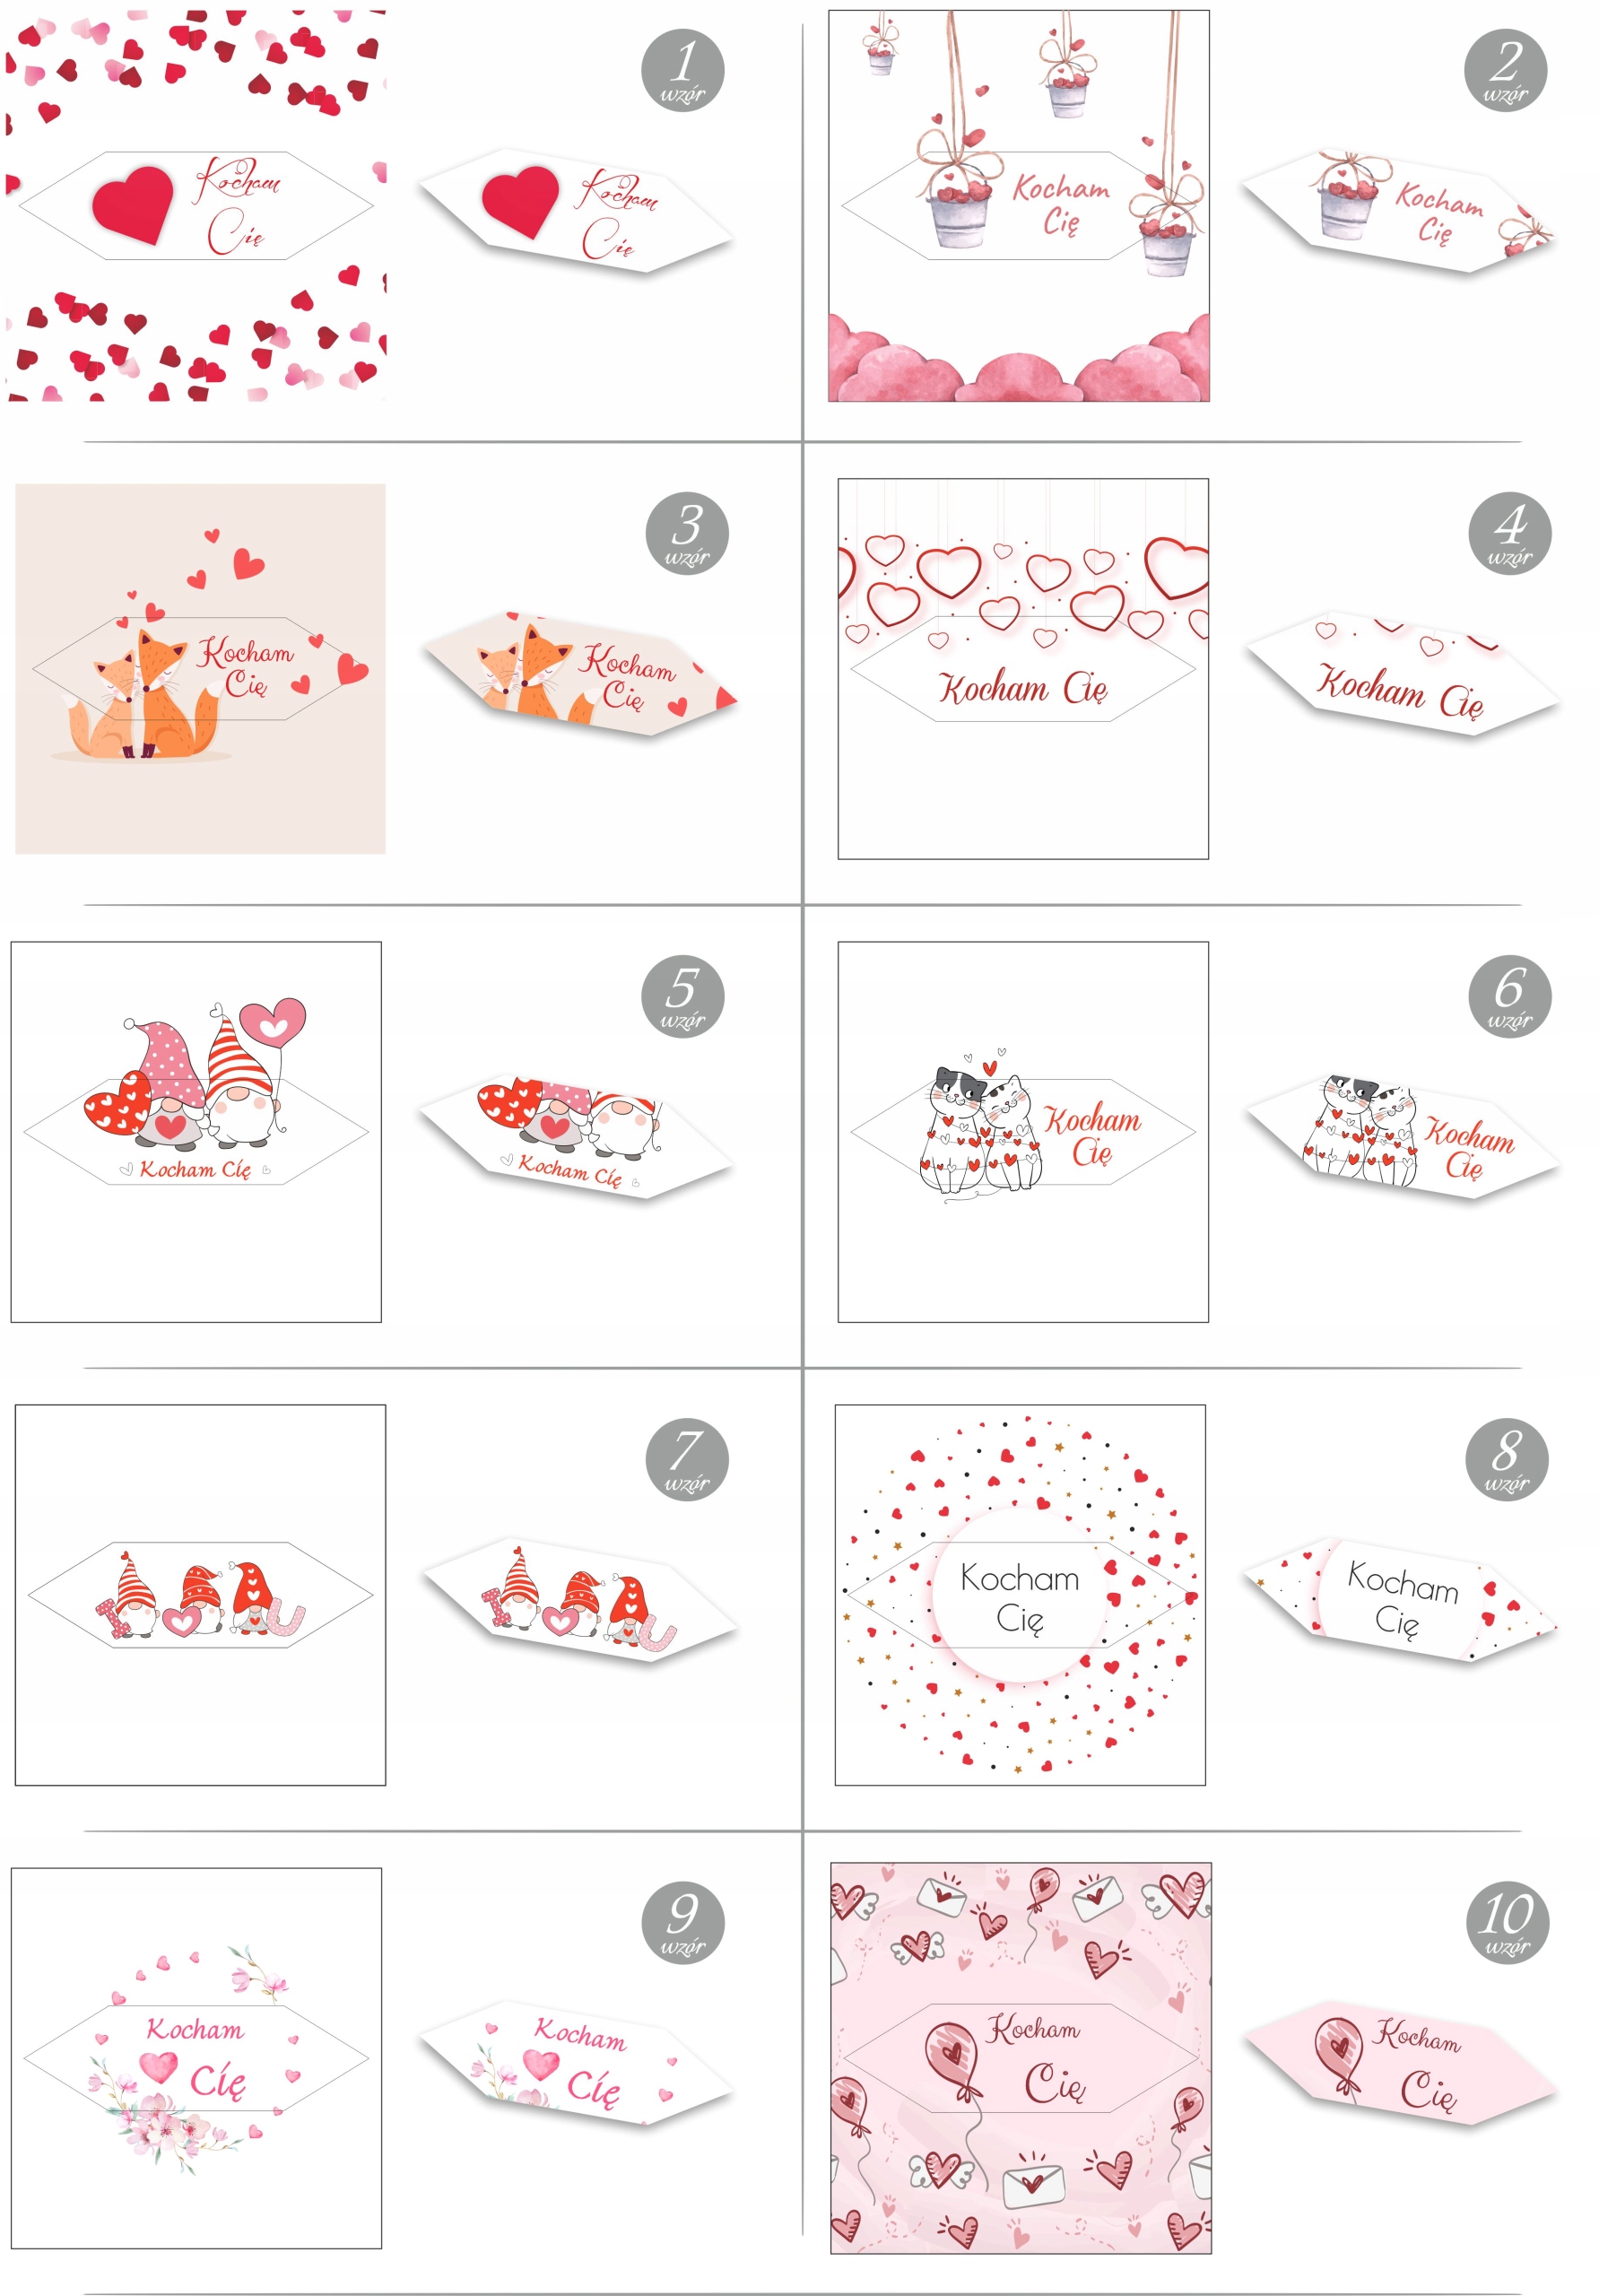The image size is (1599, 2296).
Task: Choose the wzór 7 badge
Action: [686, 1459]
